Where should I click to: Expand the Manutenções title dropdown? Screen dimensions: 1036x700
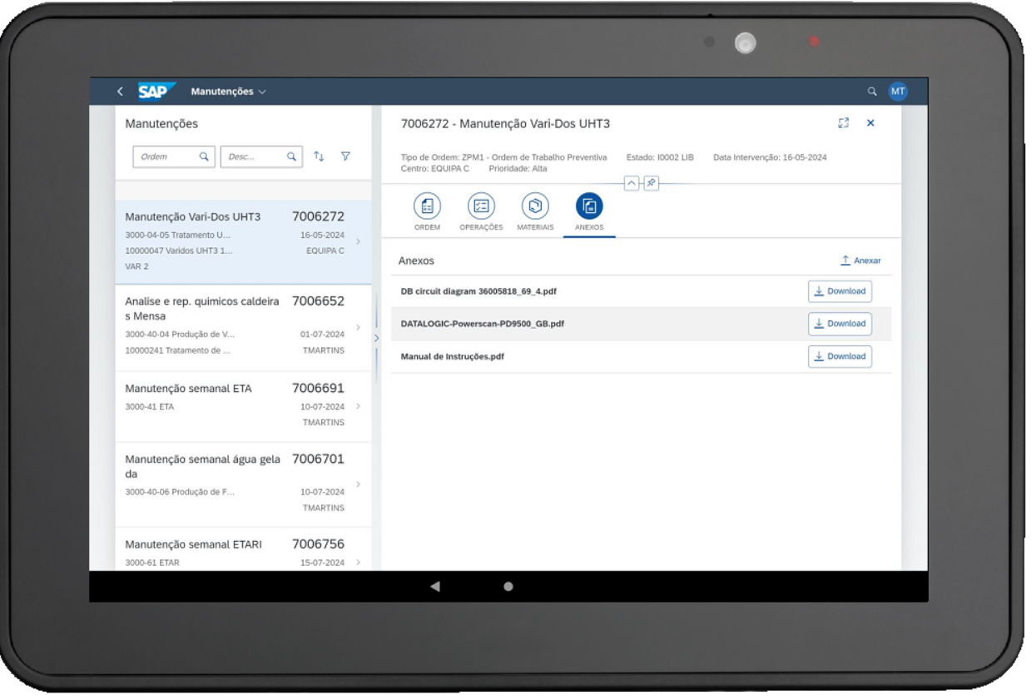228,92
